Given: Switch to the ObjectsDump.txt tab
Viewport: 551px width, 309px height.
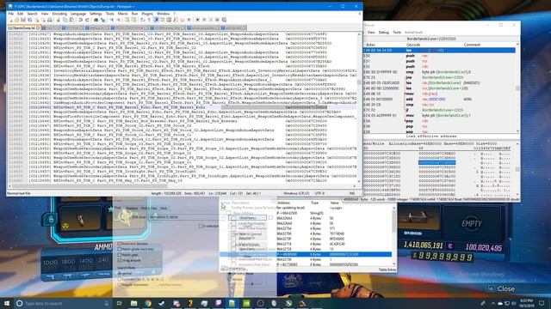Looking at the screenshot, I should pos(23,27).
